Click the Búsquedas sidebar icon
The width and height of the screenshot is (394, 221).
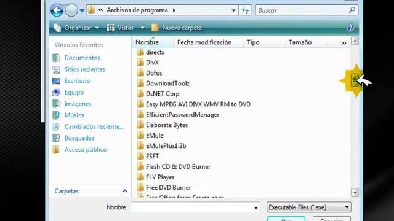[56, 138]
